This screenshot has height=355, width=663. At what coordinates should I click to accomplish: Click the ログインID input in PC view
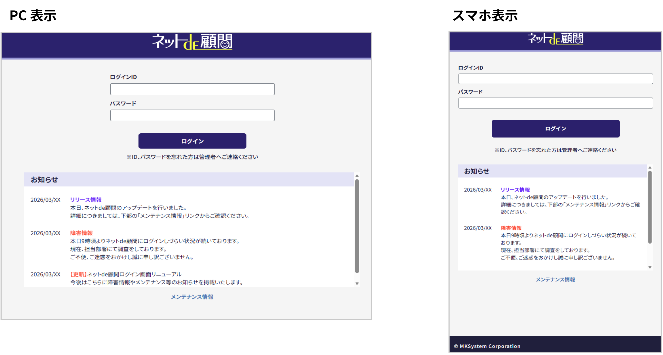pos(192,89)
